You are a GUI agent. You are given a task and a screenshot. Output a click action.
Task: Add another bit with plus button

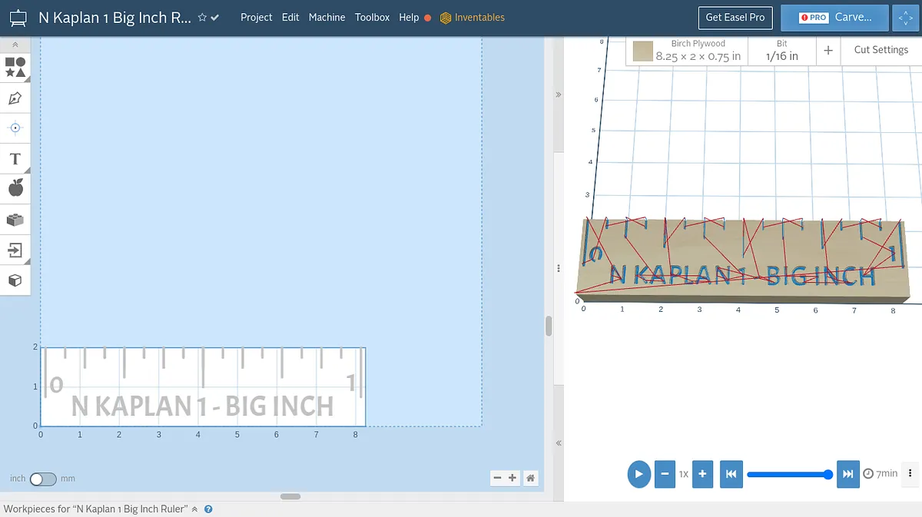pyautogui.click(x=828, y=51)
